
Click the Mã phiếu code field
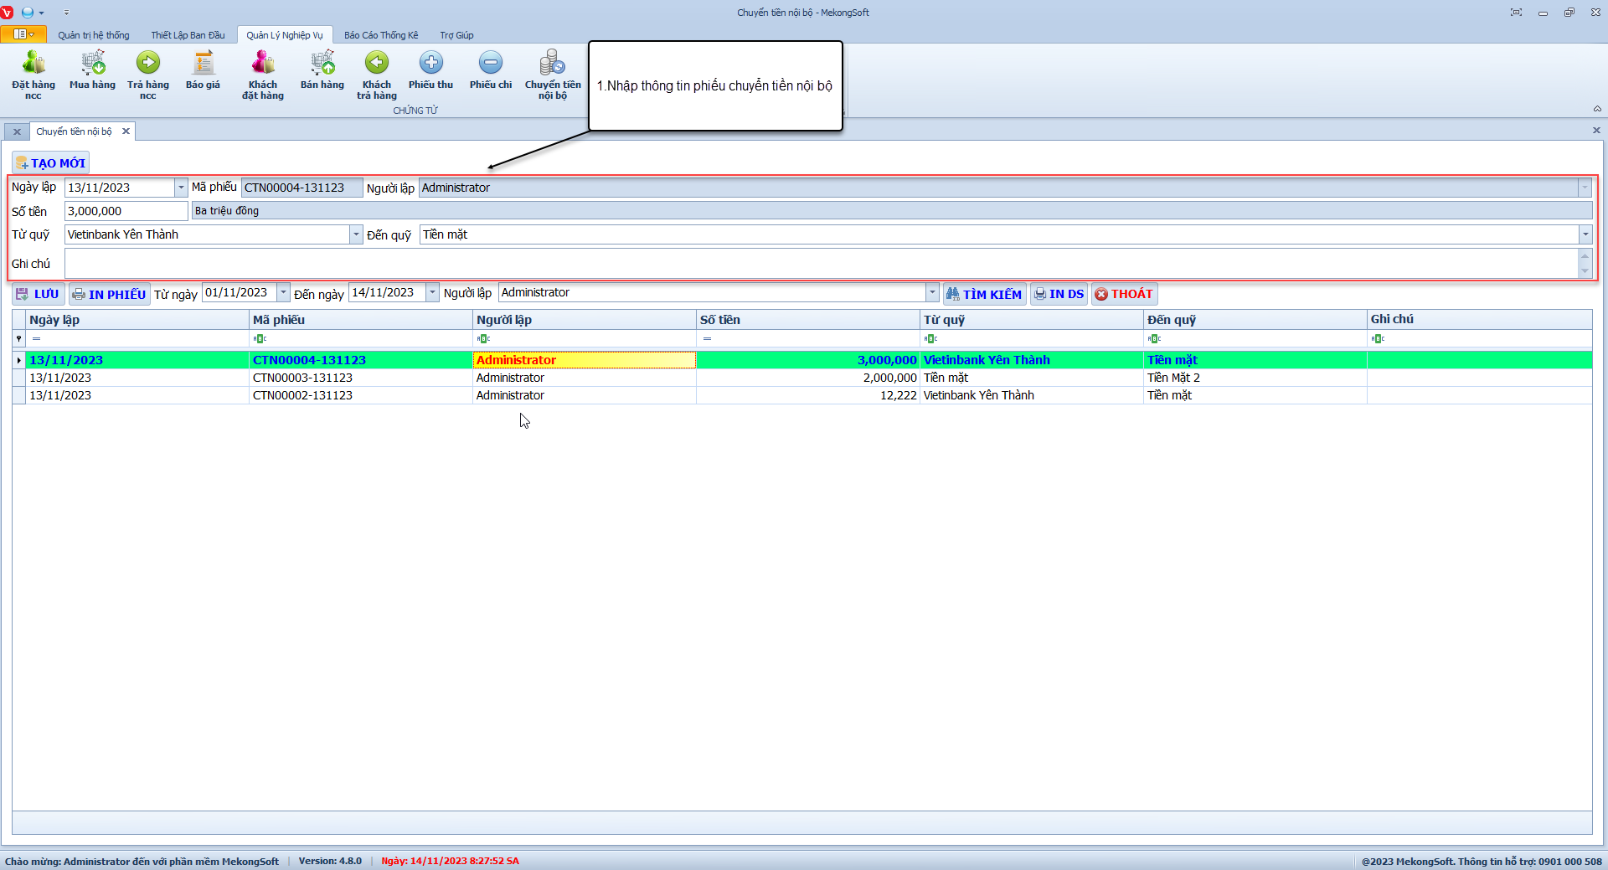(301, 188)
